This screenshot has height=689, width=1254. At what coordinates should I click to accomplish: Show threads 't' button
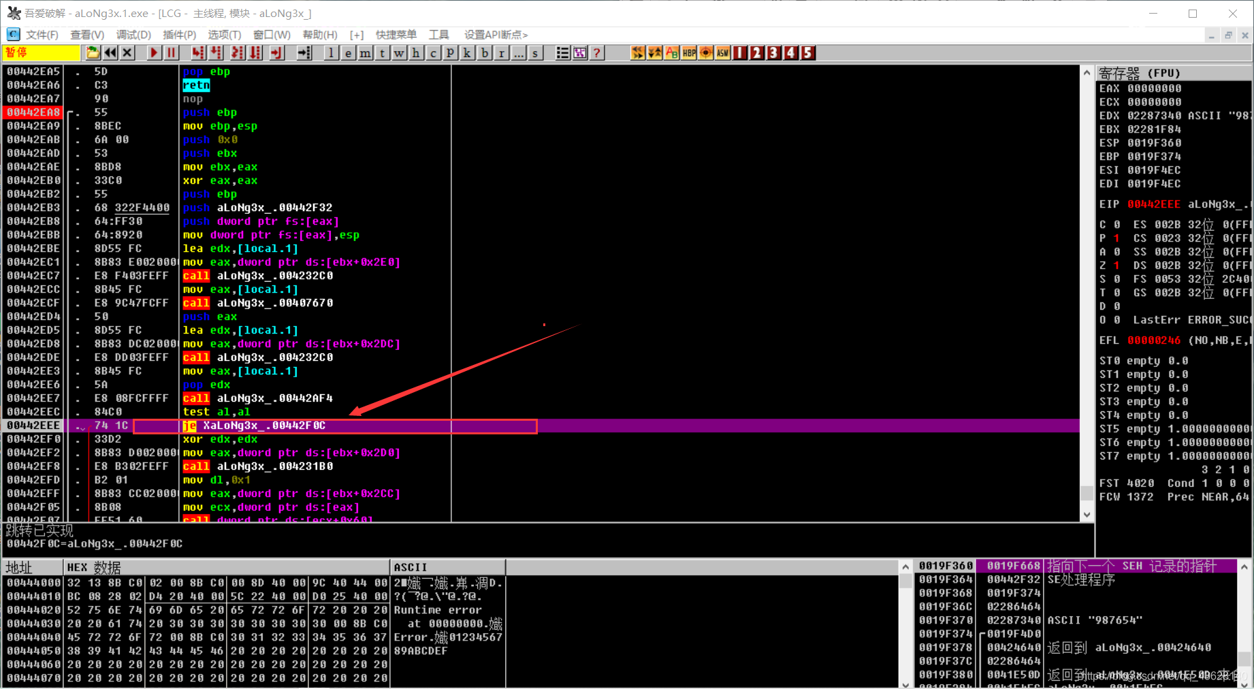coord(382,52)
